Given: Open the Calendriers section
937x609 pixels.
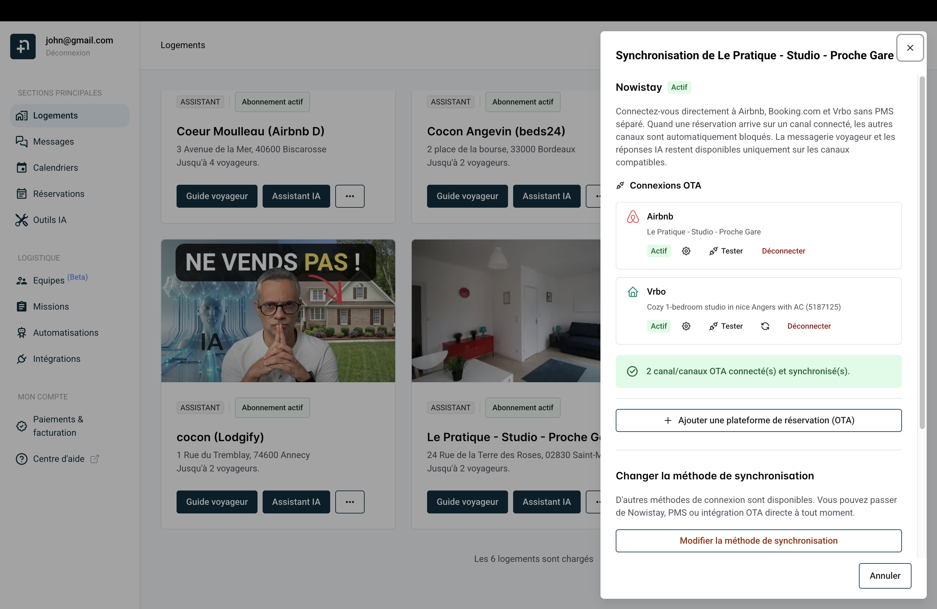Looking at the screenshot, I should pyautogui.click(x=55, y=168).
